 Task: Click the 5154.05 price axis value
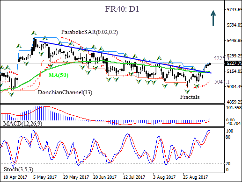(235, 71)
